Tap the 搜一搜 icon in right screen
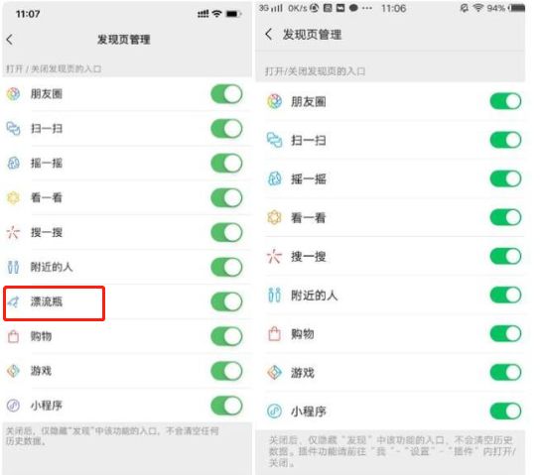Viewport: 542px width, 475px height. point(274,257)
